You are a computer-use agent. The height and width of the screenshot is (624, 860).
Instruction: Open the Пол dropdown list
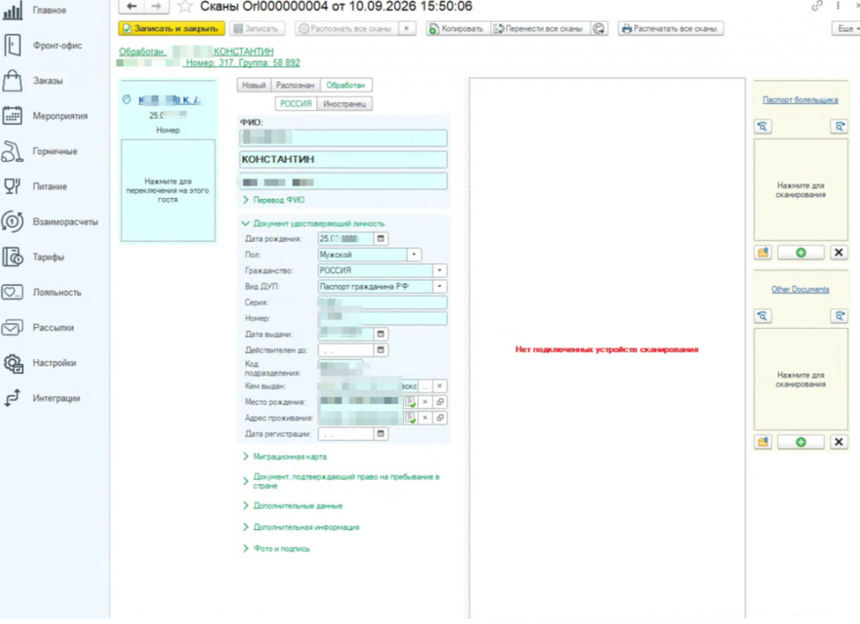coord(414,255)
